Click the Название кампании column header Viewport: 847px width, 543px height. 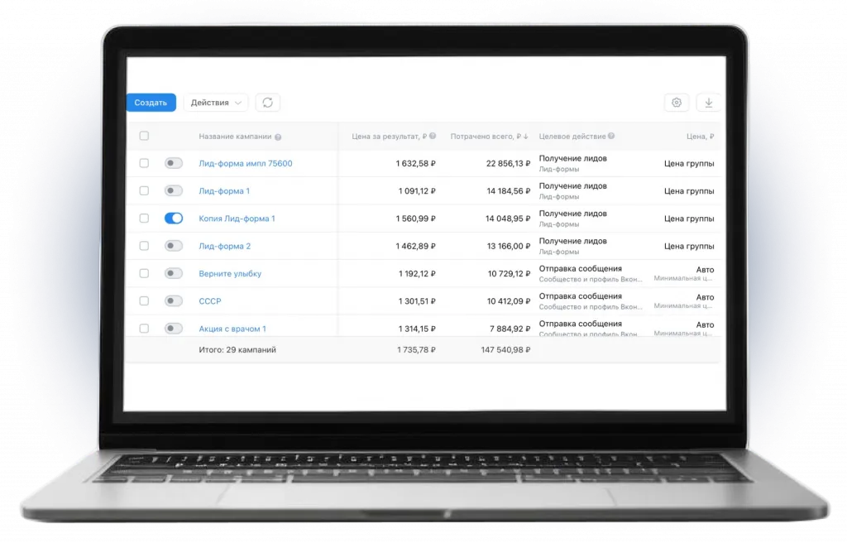tap(235, 137)
